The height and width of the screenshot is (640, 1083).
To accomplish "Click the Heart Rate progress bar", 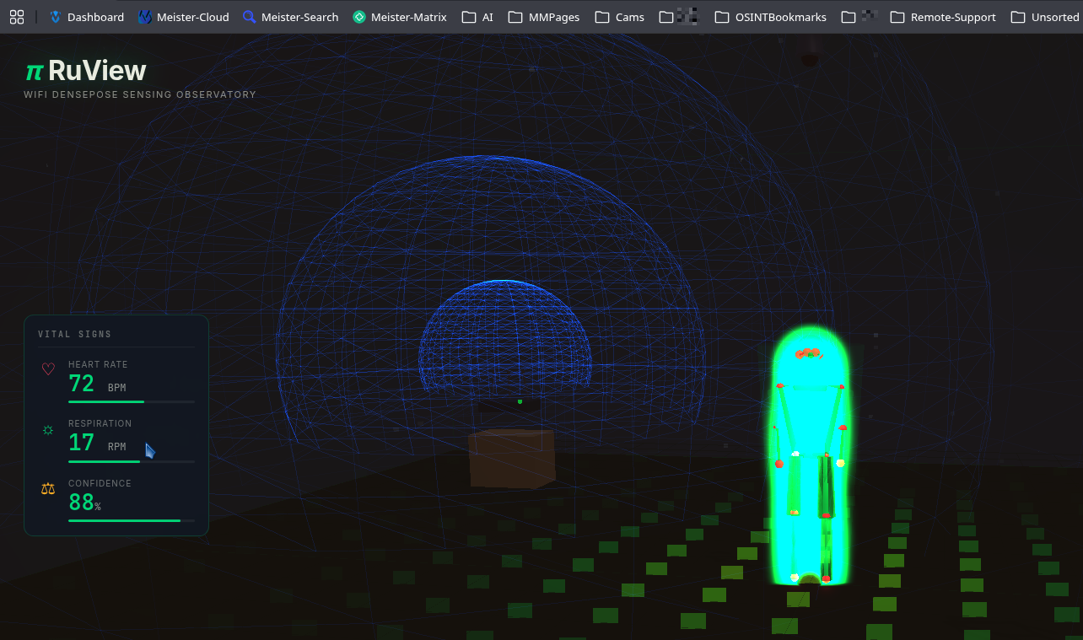I will click(x=132, y=402).
